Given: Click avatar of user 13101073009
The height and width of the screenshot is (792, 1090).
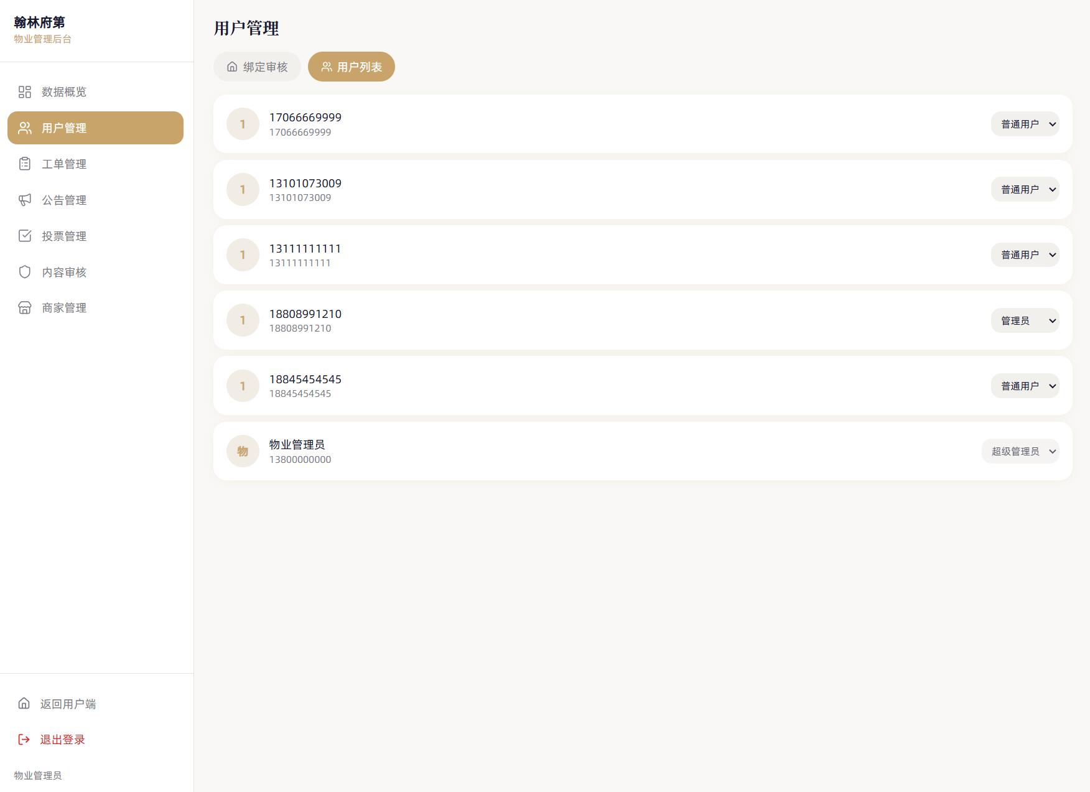Looking at the screenshot, I should coord(243,189).
